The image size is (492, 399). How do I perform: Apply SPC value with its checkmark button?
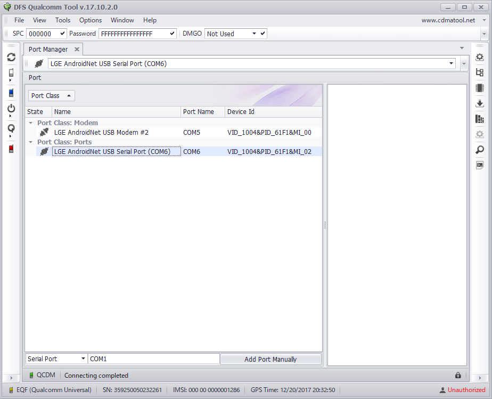pyautogui.click(x=62, y=33)
